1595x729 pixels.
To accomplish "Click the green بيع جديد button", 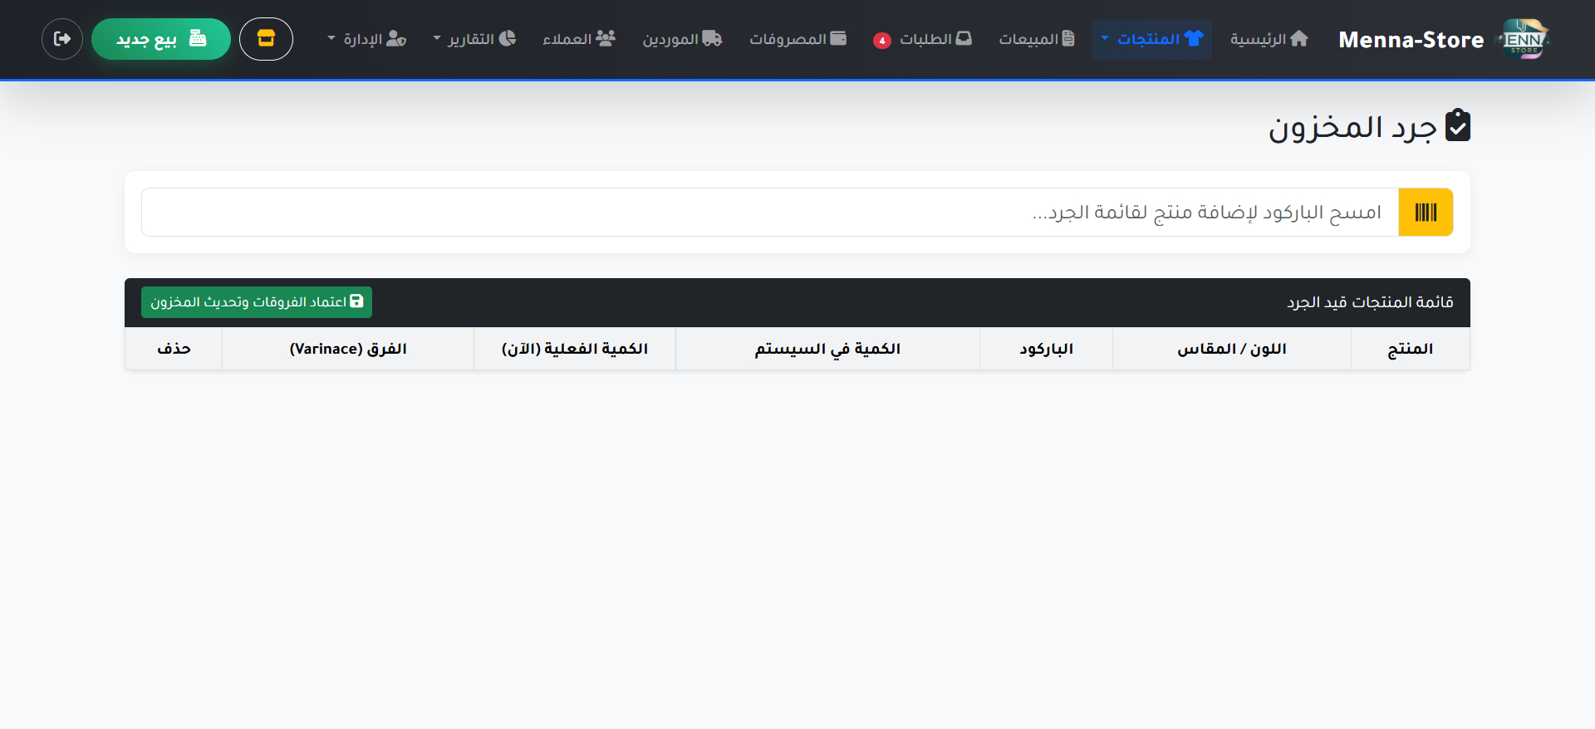I will pos(161,39).
